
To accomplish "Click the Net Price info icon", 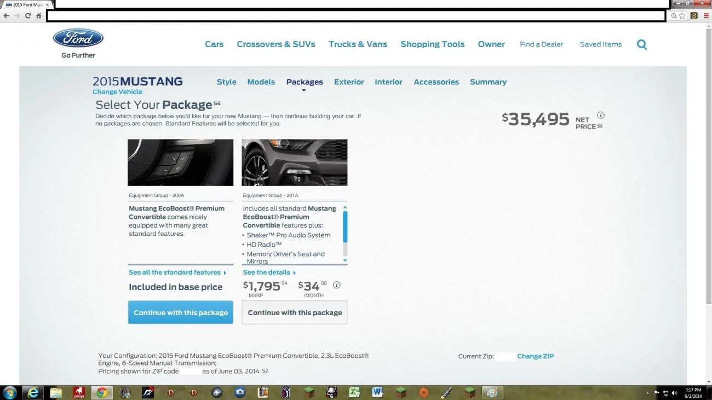I will pos(601,115).
